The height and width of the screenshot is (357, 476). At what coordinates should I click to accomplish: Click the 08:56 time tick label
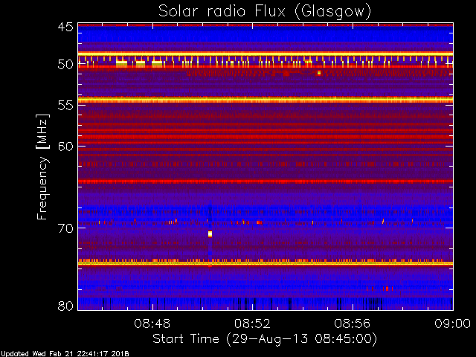point(353,324)
